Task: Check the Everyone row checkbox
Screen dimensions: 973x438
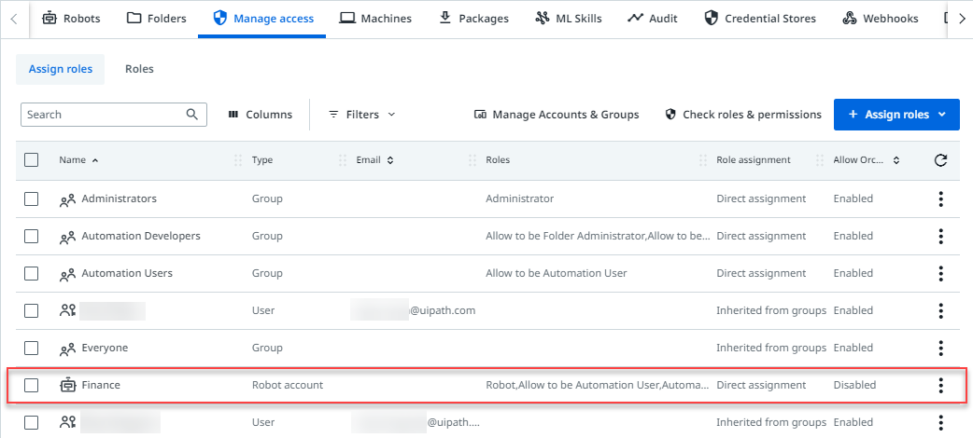Action: coord(31,348)
